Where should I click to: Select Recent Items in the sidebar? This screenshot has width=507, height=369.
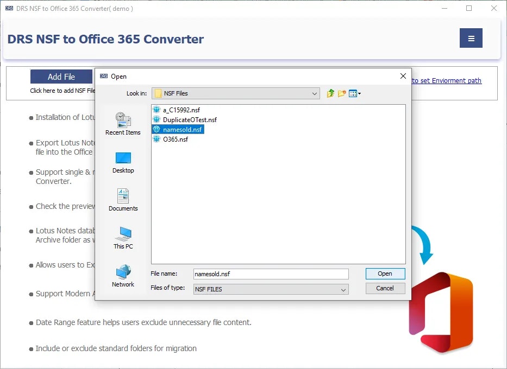click(x=122, y=124)
